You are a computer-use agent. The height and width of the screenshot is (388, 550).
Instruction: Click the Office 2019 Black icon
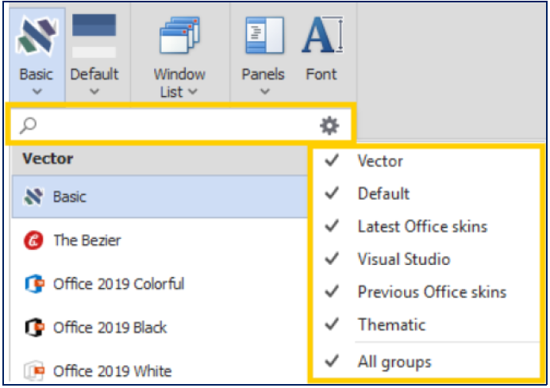coord(34,328)
